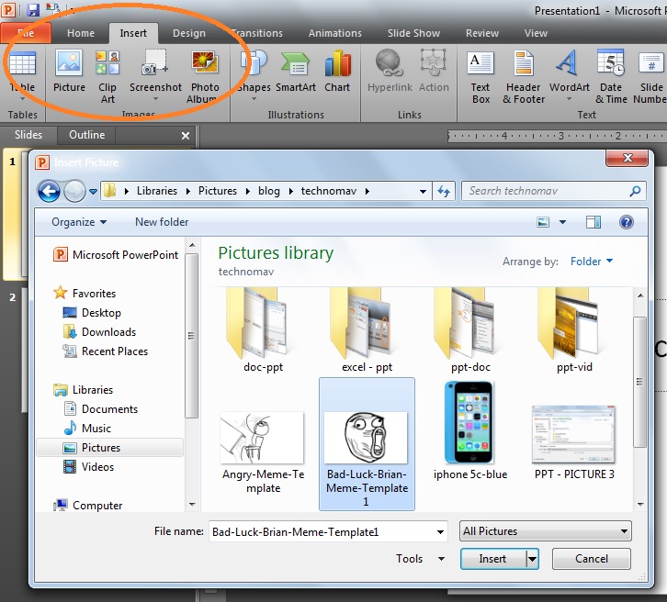Expand the address bar previous locations arrow
This screenshot has height=602, width=667.
pos(423,192)
